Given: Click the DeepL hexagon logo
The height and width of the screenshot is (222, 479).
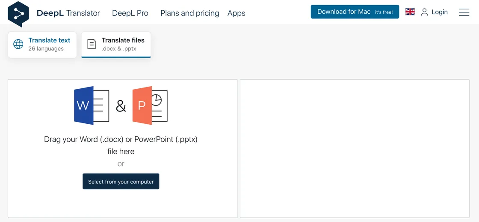Looking at the screenshot, I should (18, 14).
